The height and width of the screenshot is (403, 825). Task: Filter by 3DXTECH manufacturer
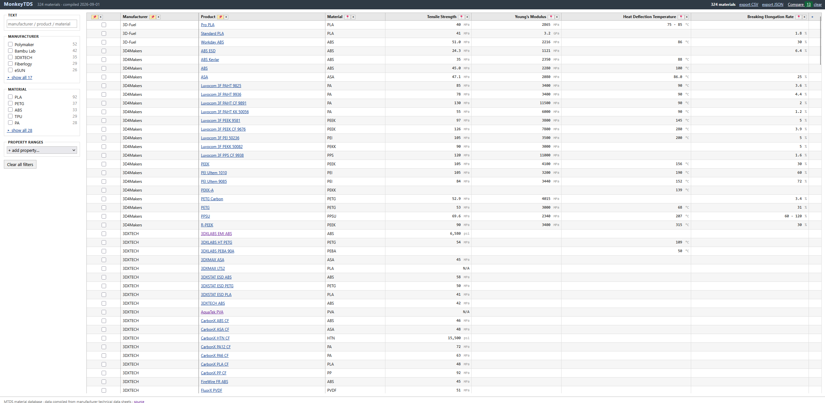point(10,57)
